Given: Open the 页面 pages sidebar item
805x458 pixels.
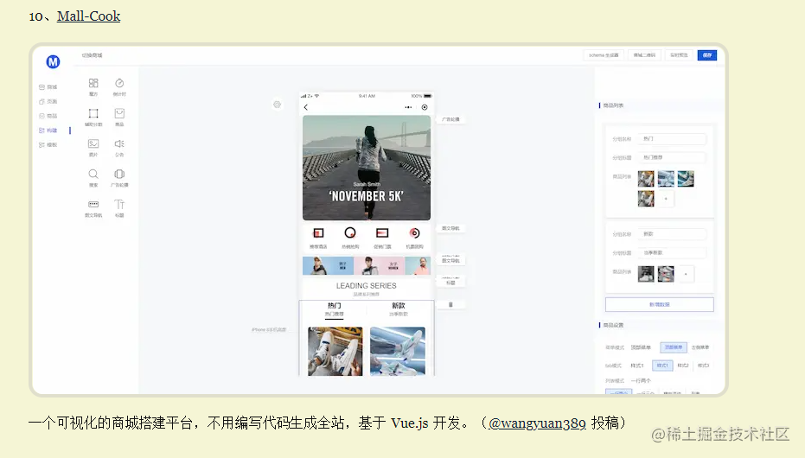Looking at the screenshot, I should [x=48, y=102].
